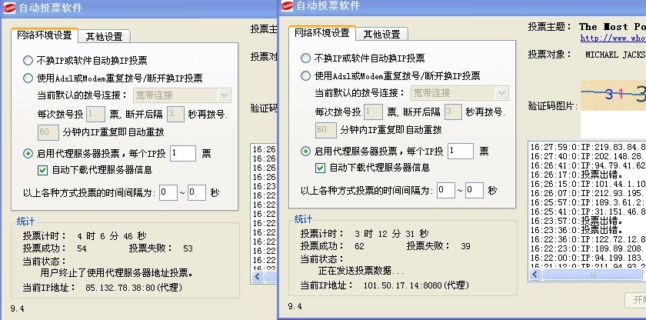The height and width of the screenshot is (320, 646).
Task: Select 网络环境设置 tab in the right window
Action: coord(322,33)
